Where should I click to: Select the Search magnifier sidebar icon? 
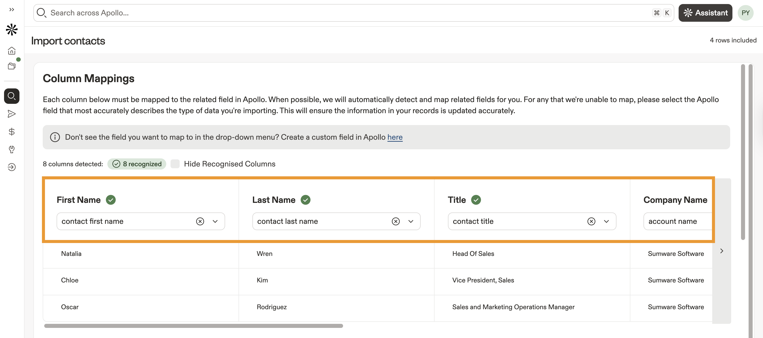point(12,96)
